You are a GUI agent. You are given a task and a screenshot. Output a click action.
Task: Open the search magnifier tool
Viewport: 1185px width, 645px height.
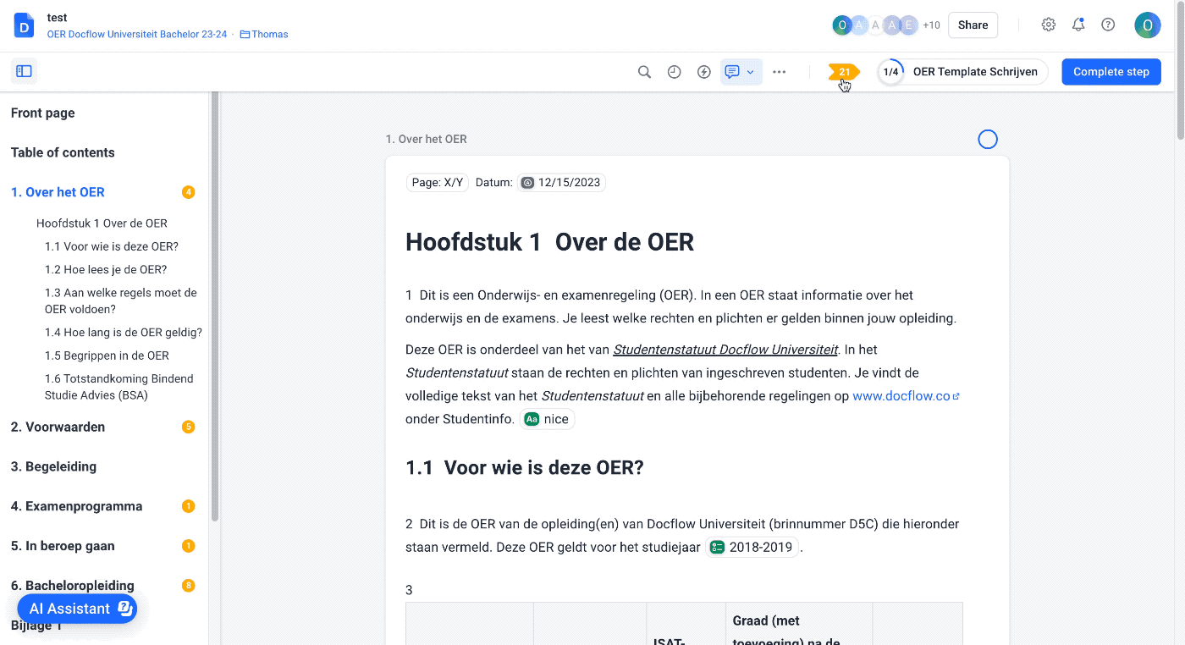644,72
